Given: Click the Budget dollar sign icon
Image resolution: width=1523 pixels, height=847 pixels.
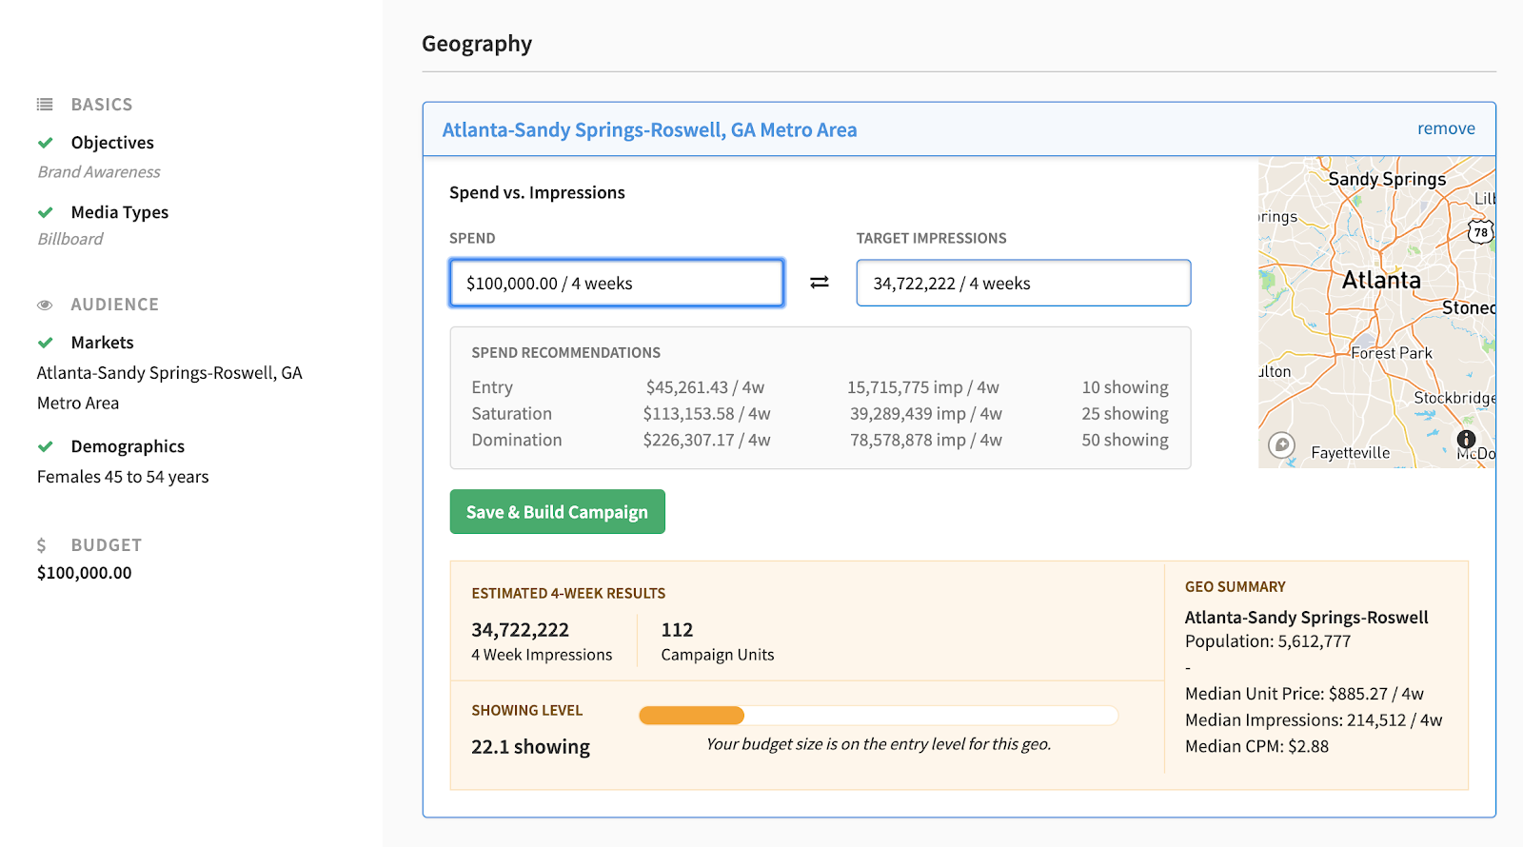Looking at the screenshot, I should [x=42, y=545].
